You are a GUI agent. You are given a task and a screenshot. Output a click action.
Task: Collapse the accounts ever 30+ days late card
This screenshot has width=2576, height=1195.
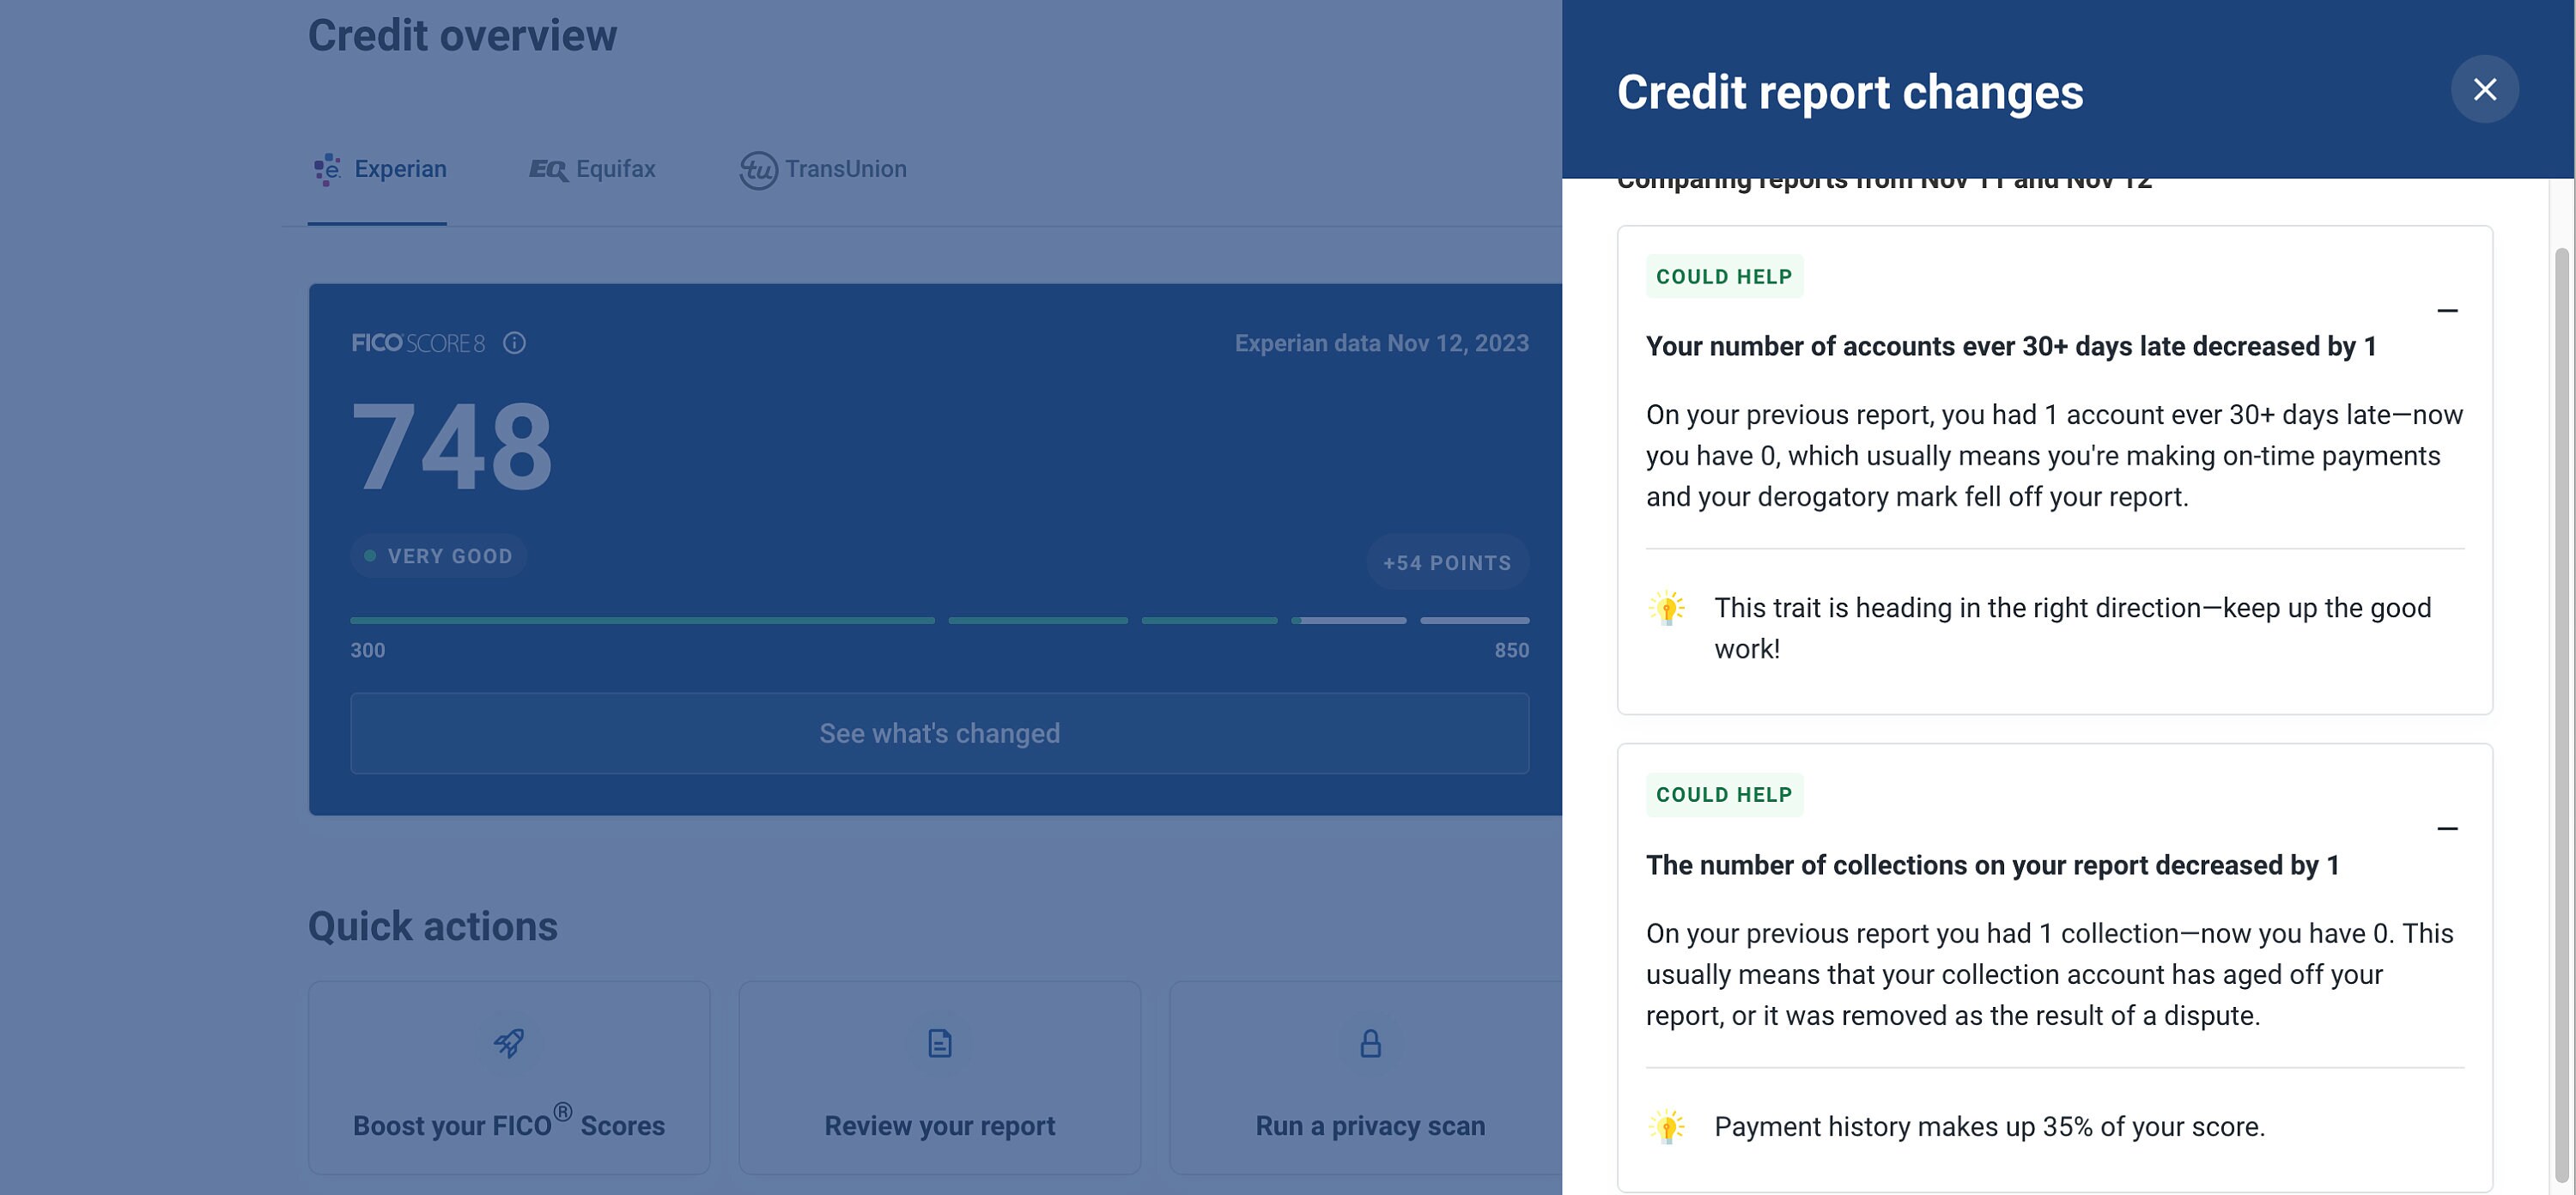(x=2448, y=311)
